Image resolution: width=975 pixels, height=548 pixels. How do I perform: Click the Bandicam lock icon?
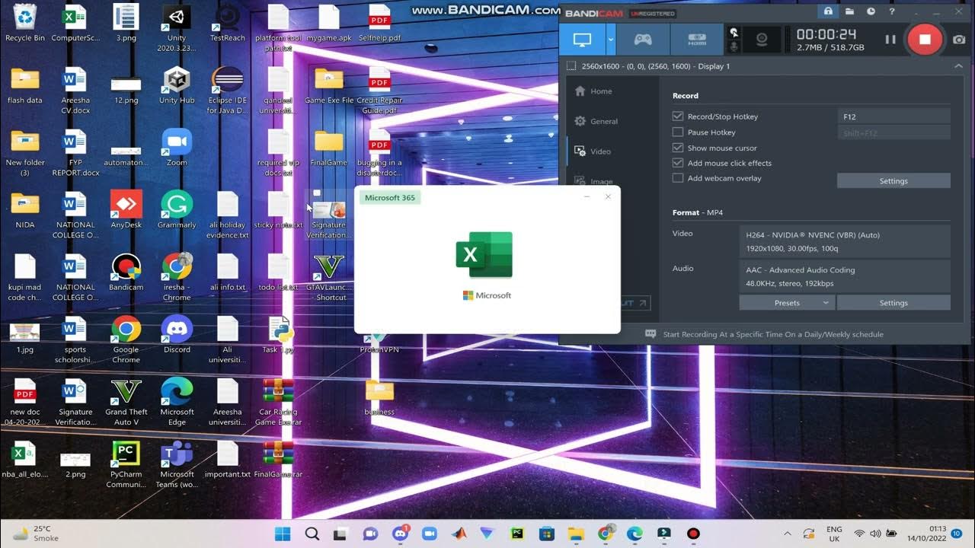[828, 12]
